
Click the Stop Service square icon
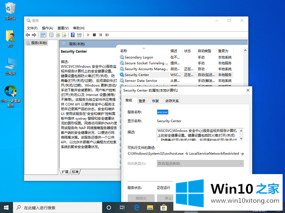(x=95, y=35)
